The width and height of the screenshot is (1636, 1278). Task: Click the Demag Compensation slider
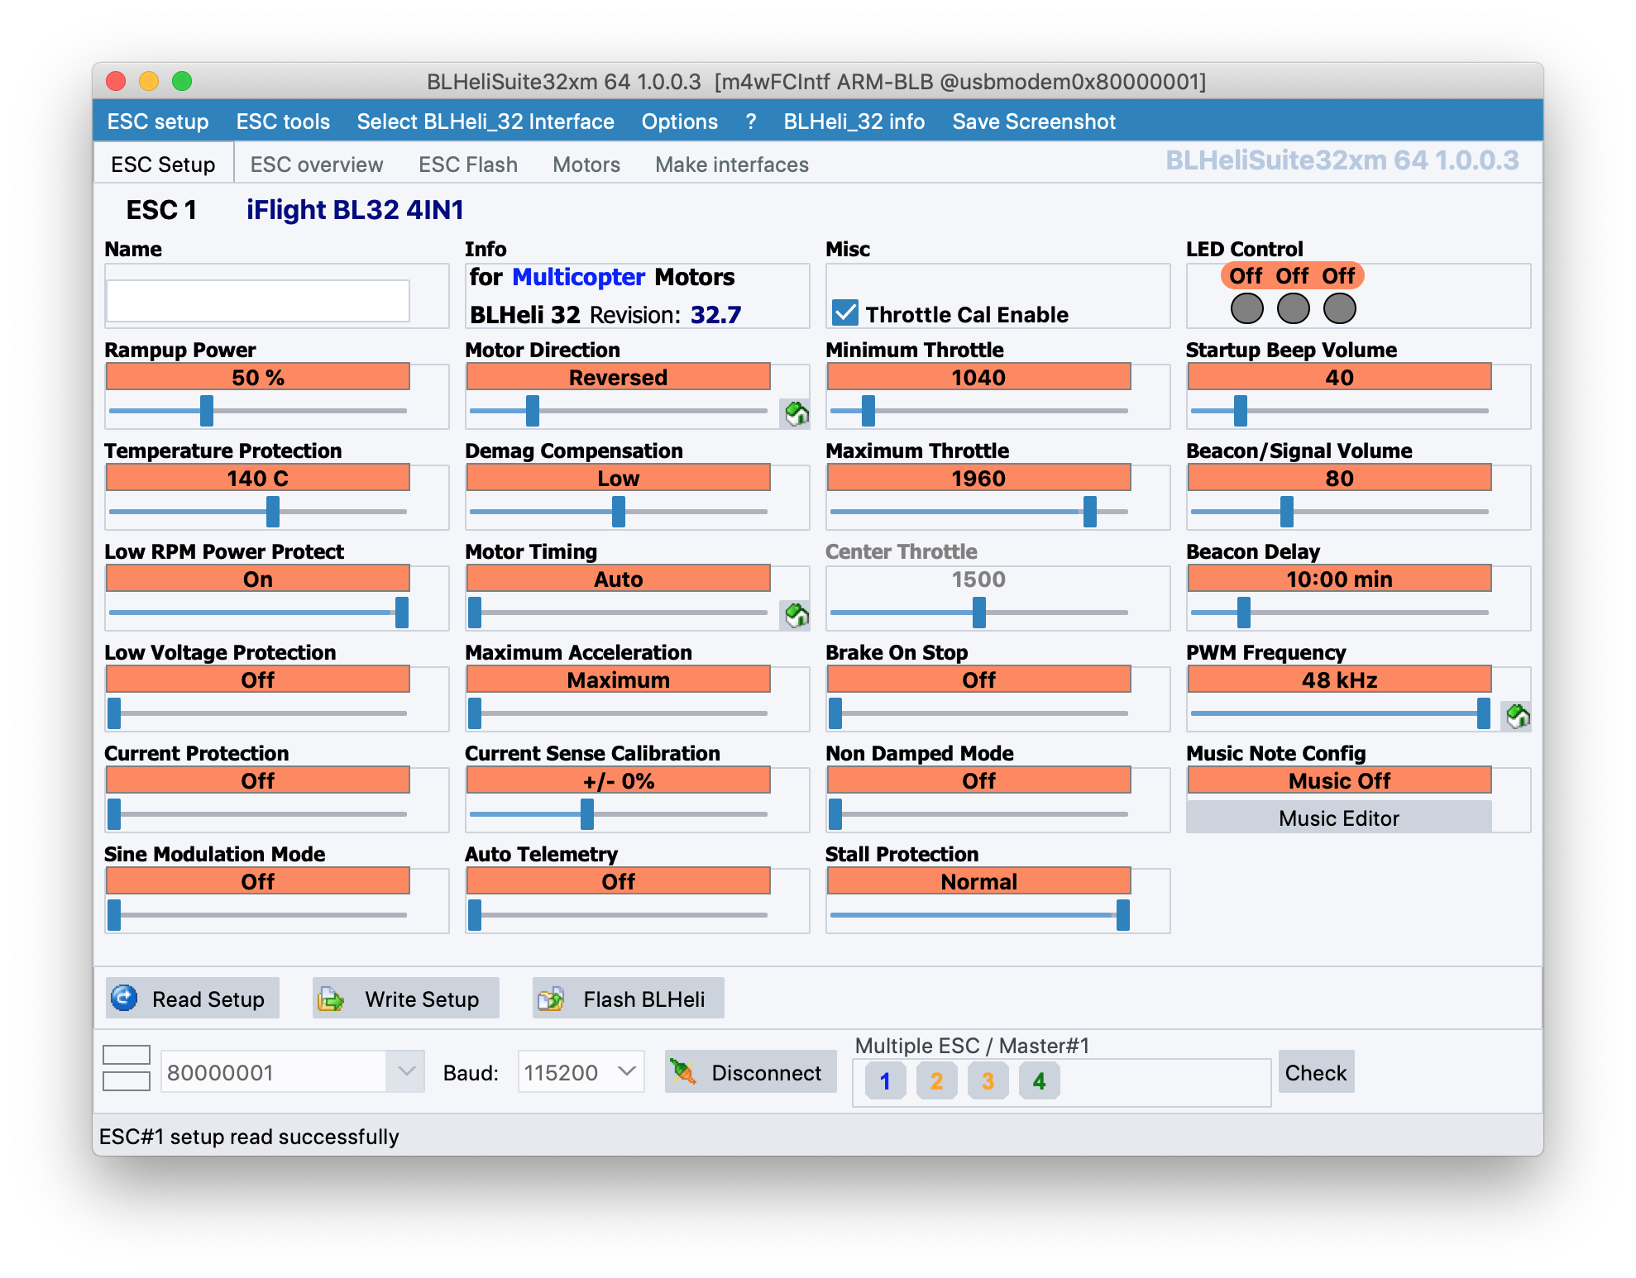(619, 512)
